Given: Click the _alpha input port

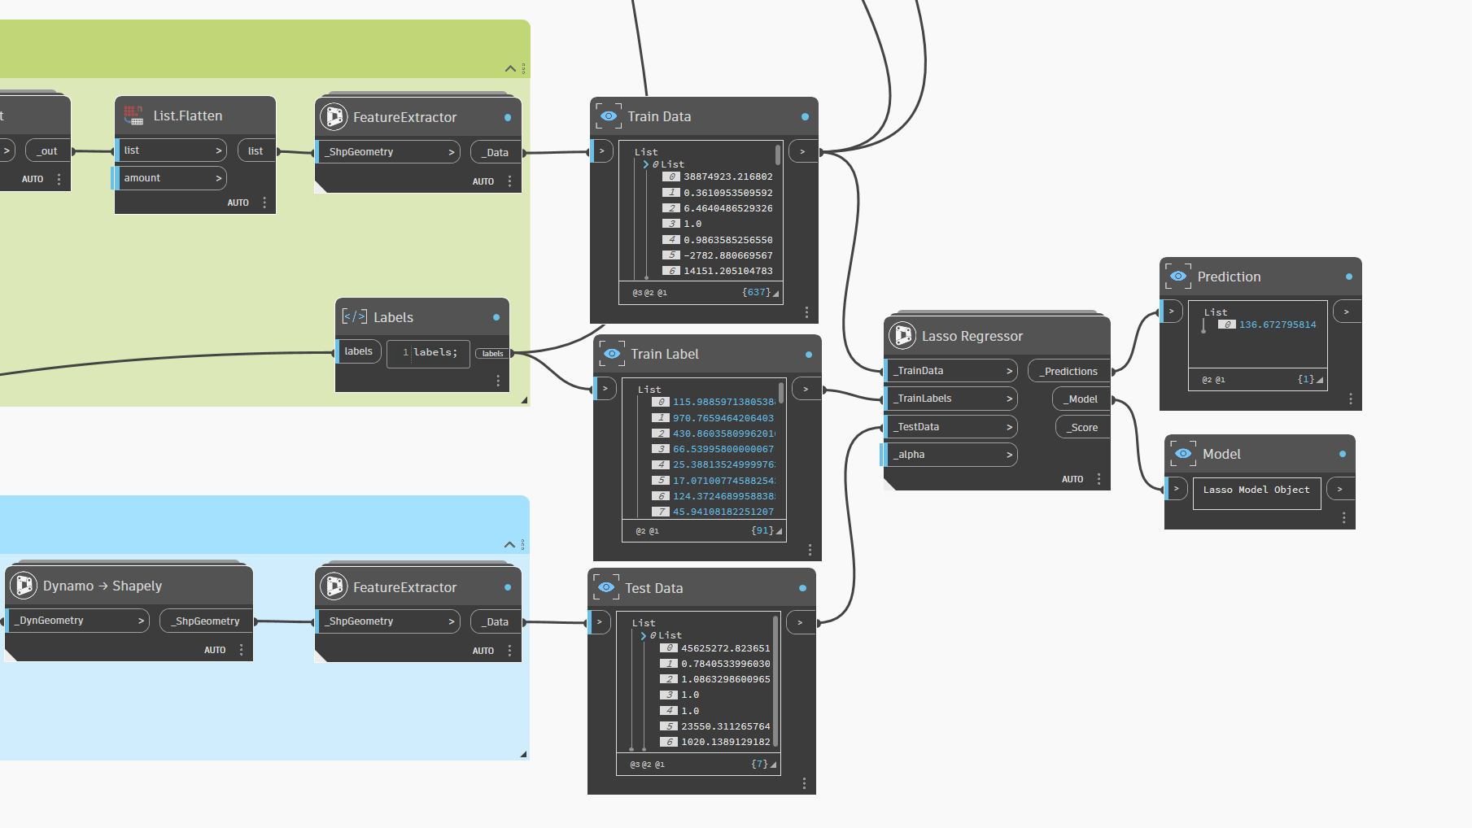Looking at the screenshot, I should [951, 455].
